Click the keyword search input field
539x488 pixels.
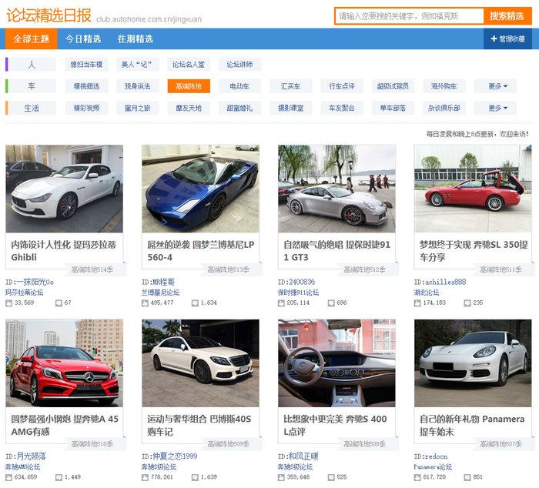coord(409,15)
